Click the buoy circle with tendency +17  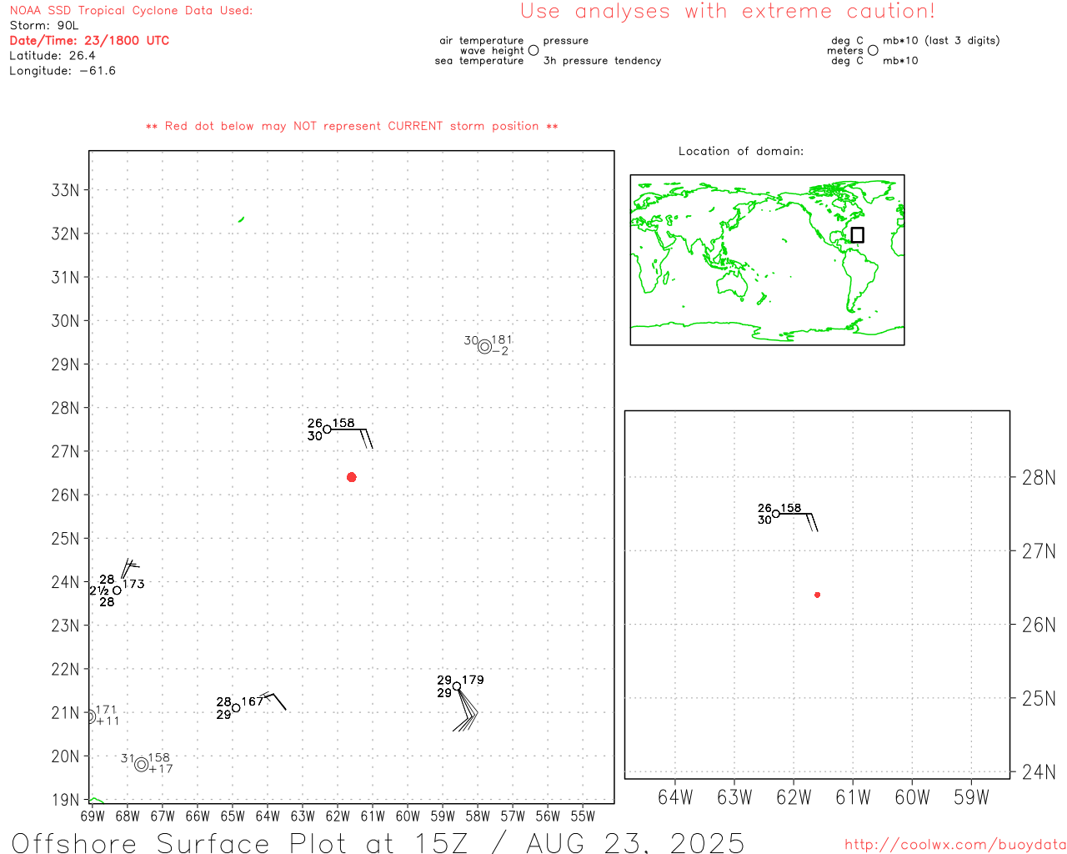[x=141, y=765]
